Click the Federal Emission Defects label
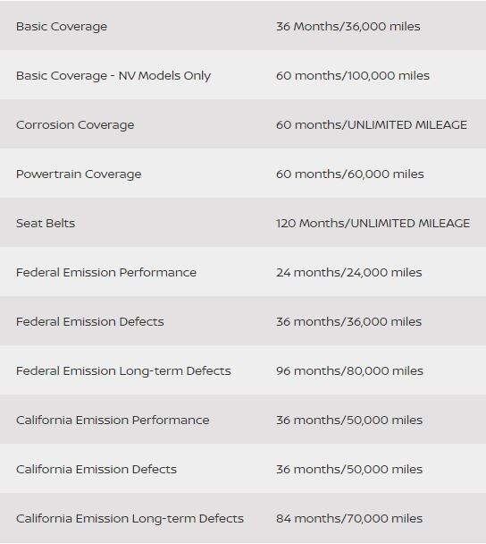 (x=90, y=322)
